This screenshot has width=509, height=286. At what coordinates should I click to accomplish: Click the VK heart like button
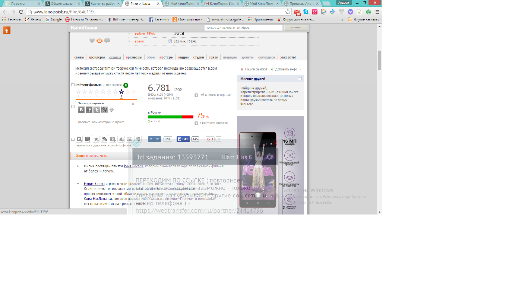(x=155, y=139)
